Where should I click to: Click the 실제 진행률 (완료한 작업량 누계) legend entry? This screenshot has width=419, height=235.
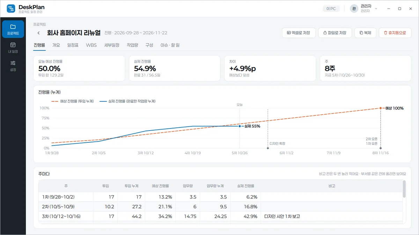click(x=127, y=101)
